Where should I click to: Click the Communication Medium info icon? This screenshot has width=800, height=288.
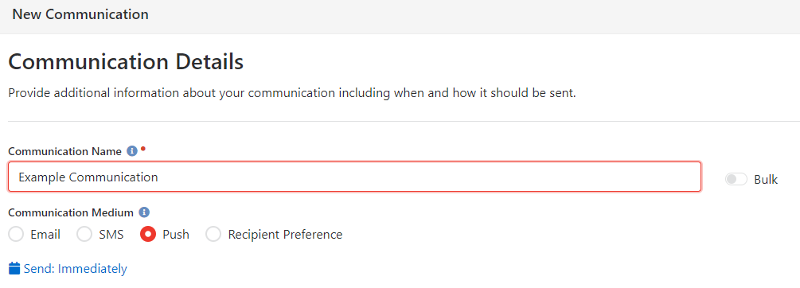click(144, 212)
